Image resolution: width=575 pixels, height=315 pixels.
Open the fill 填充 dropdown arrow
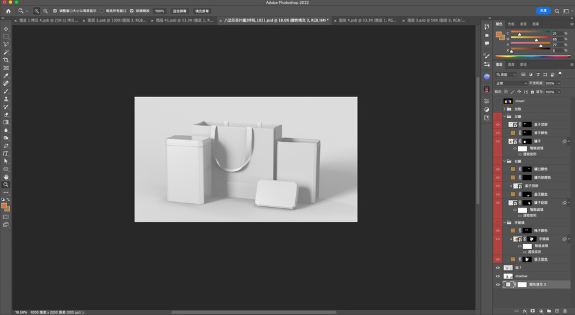pyautogui.click(x=559, y=92)
